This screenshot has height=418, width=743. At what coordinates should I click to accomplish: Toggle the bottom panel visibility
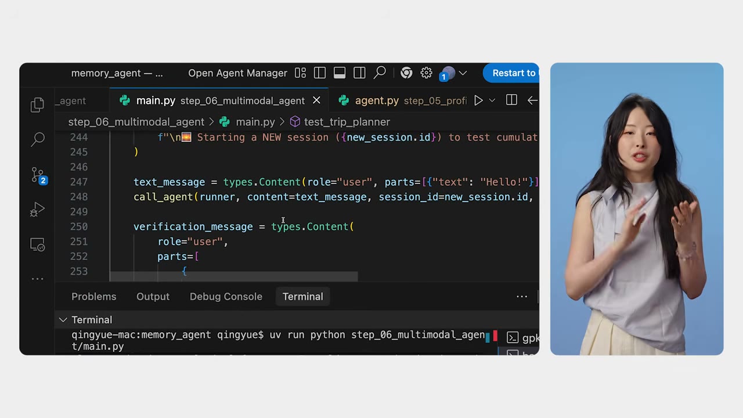coord(340,73)
